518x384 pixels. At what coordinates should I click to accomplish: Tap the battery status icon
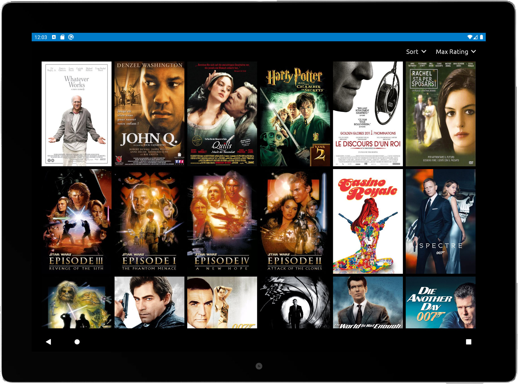coord(481,37)
